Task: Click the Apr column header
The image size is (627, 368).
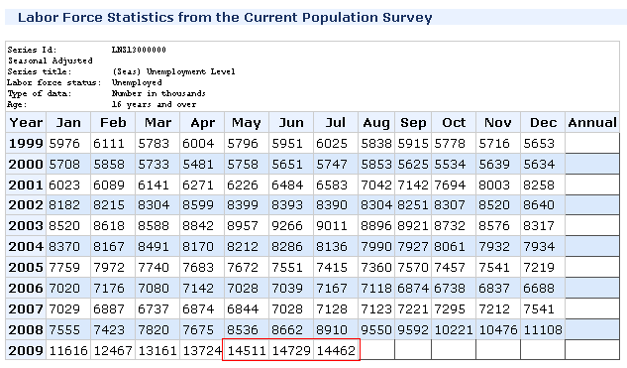Action: [202, 123]
